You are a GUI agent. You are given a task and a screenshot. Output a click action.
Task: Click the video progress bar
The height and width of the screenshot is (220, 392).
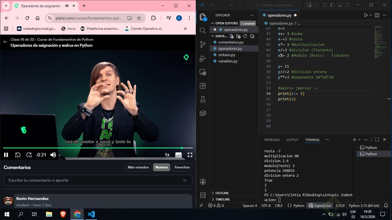coord(98,148)
